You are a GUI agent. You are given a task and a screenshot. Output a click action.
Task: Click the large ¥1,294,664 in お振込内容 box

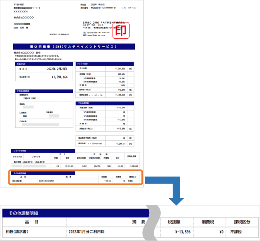pyautogui.click(x=60, y=77)
